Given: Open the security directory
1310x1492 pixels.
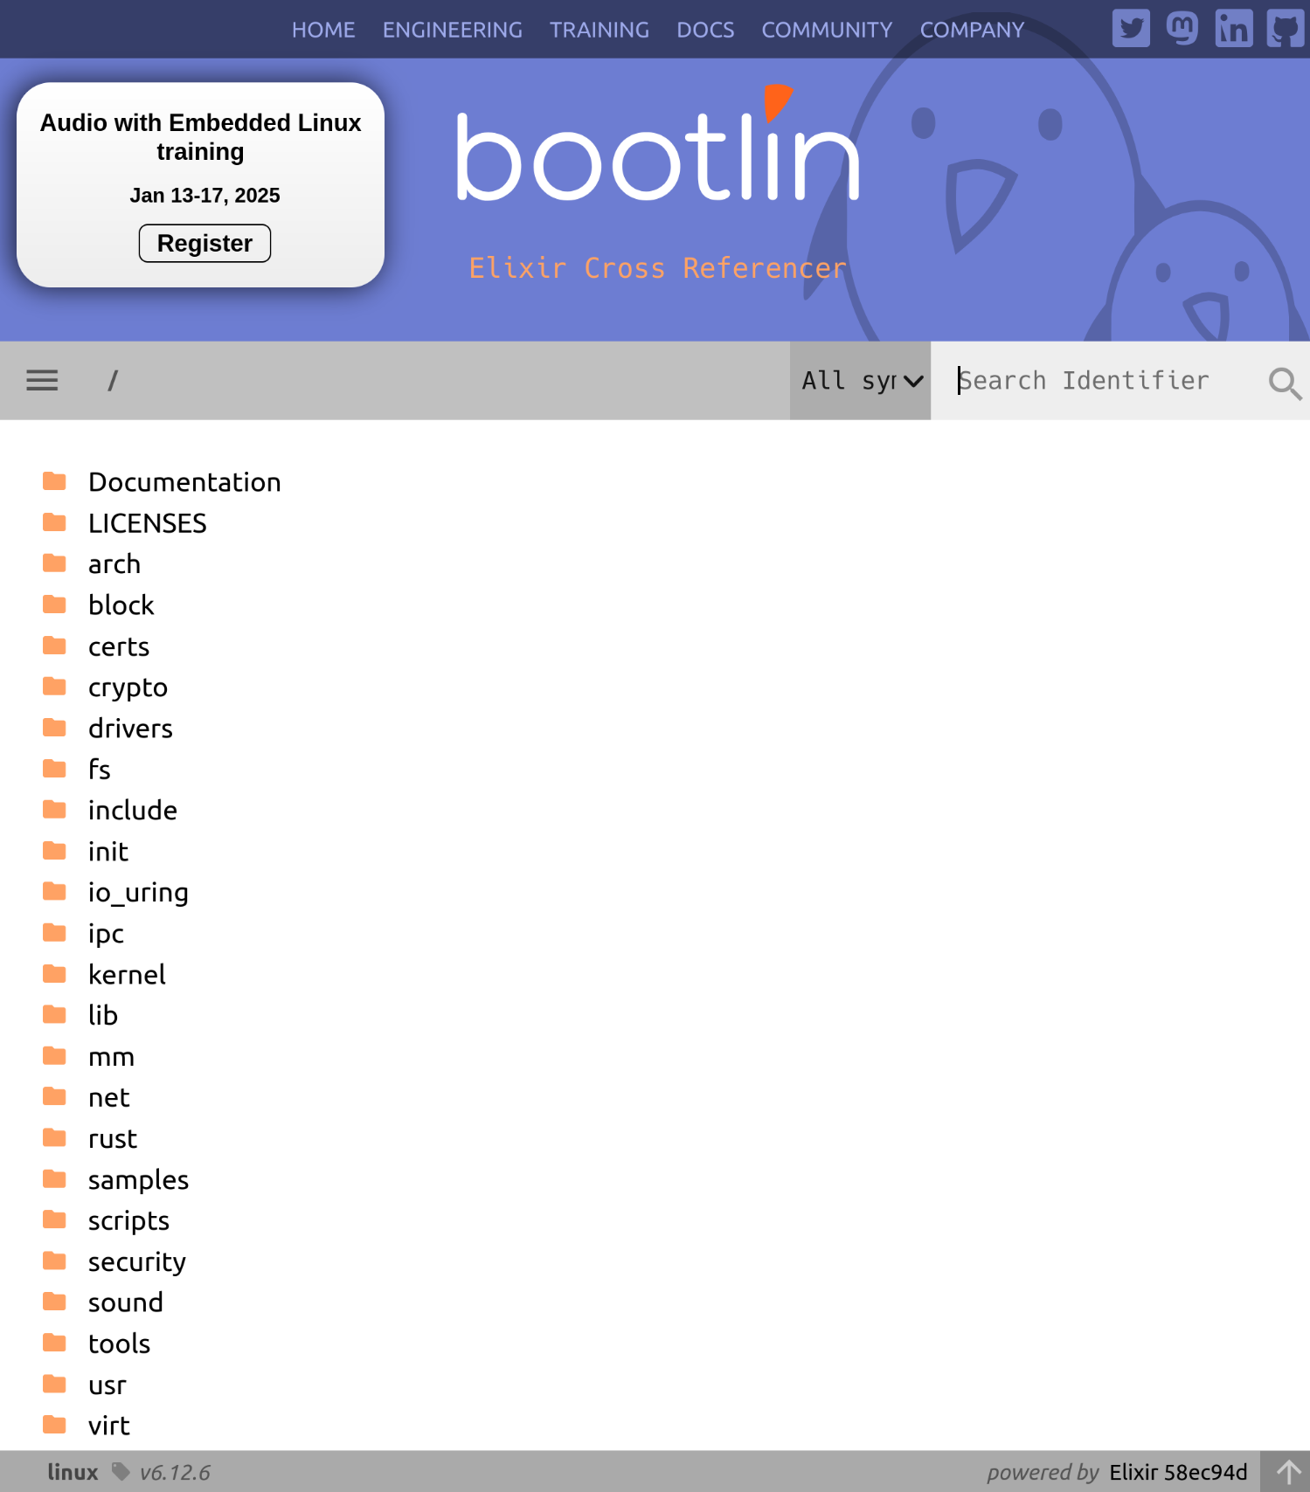Looking at the screenshot, I should [137, 1261].
